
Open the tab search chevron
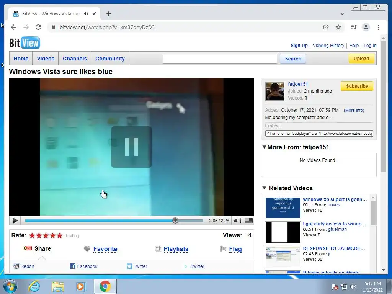point(342,14)
